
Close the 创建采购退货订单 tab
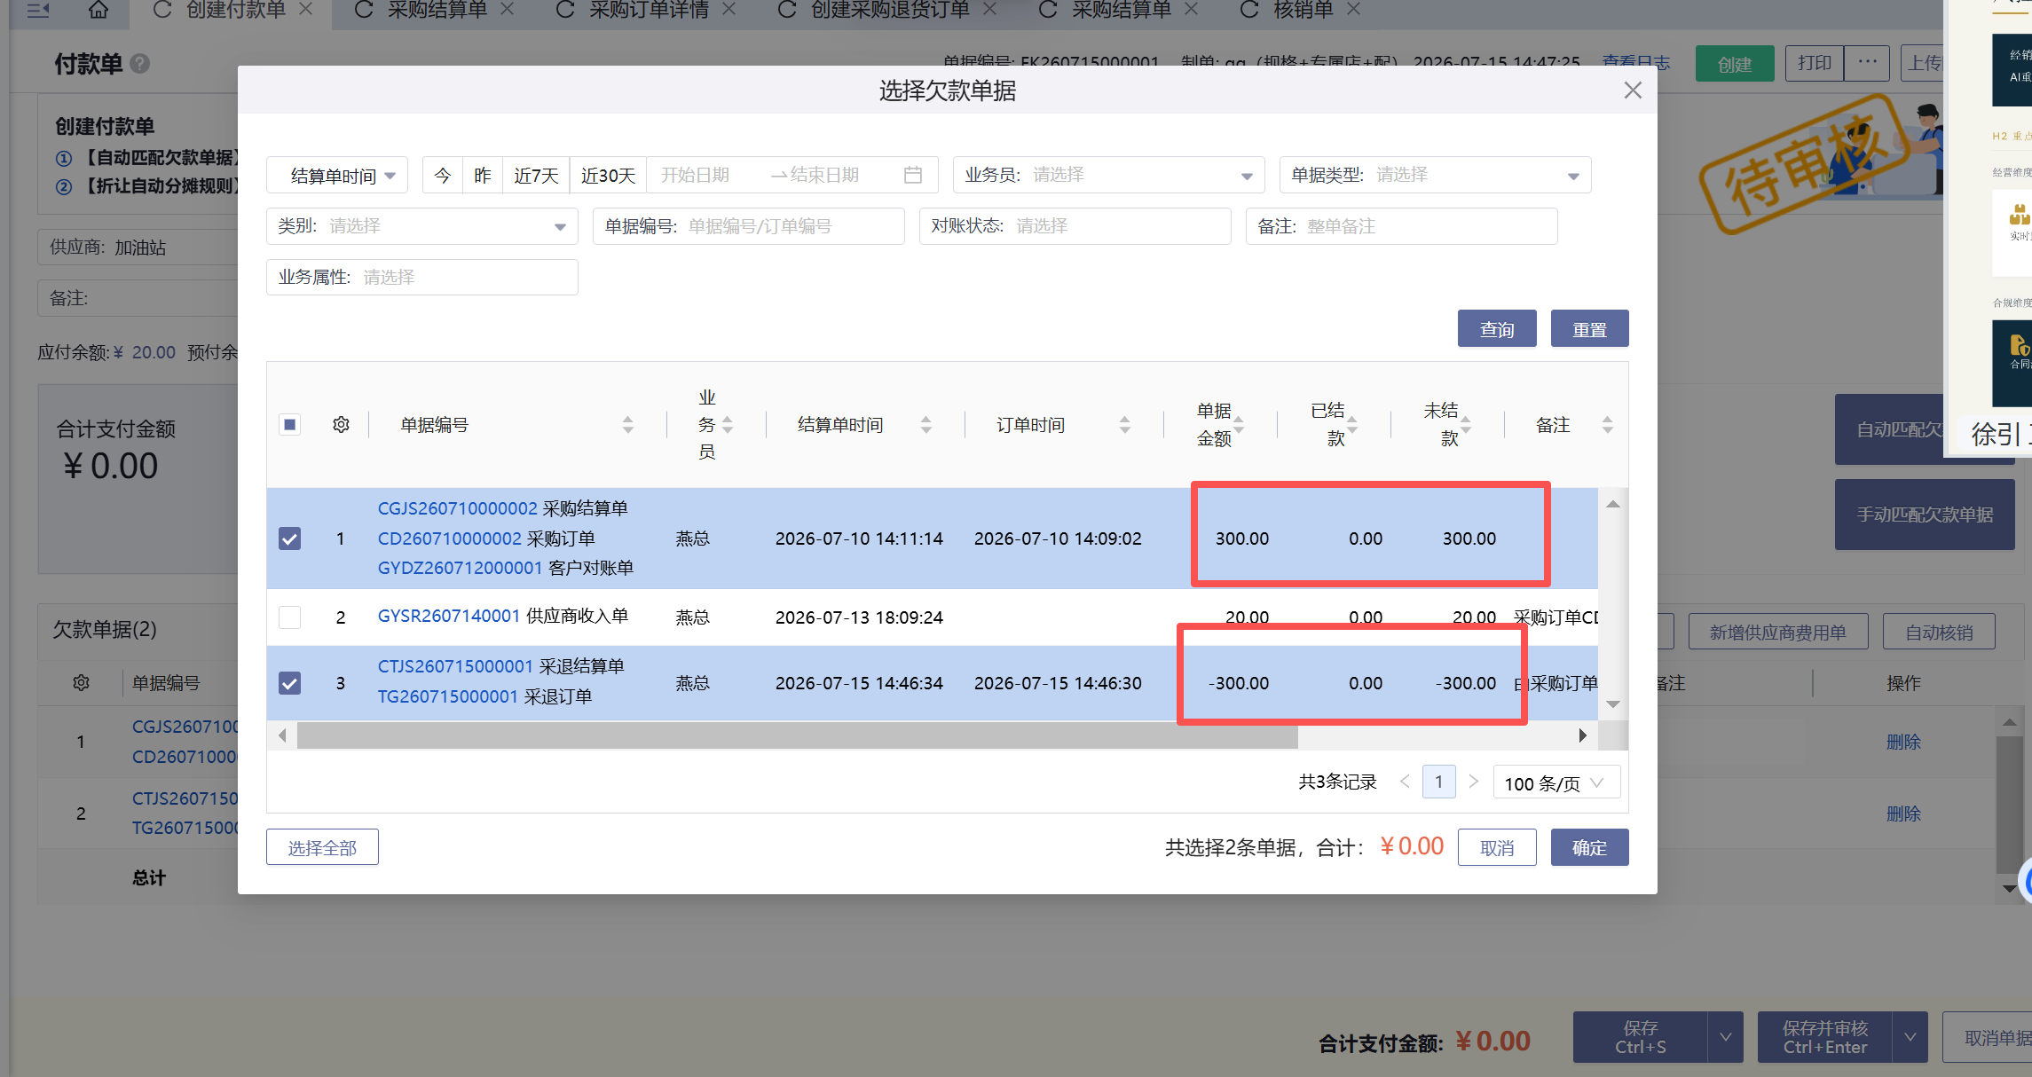(x=990, y=9)
